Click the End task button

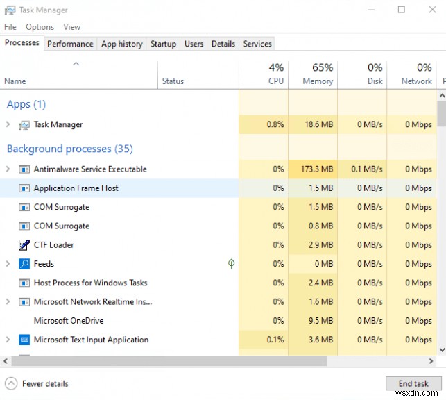point(413,383)
